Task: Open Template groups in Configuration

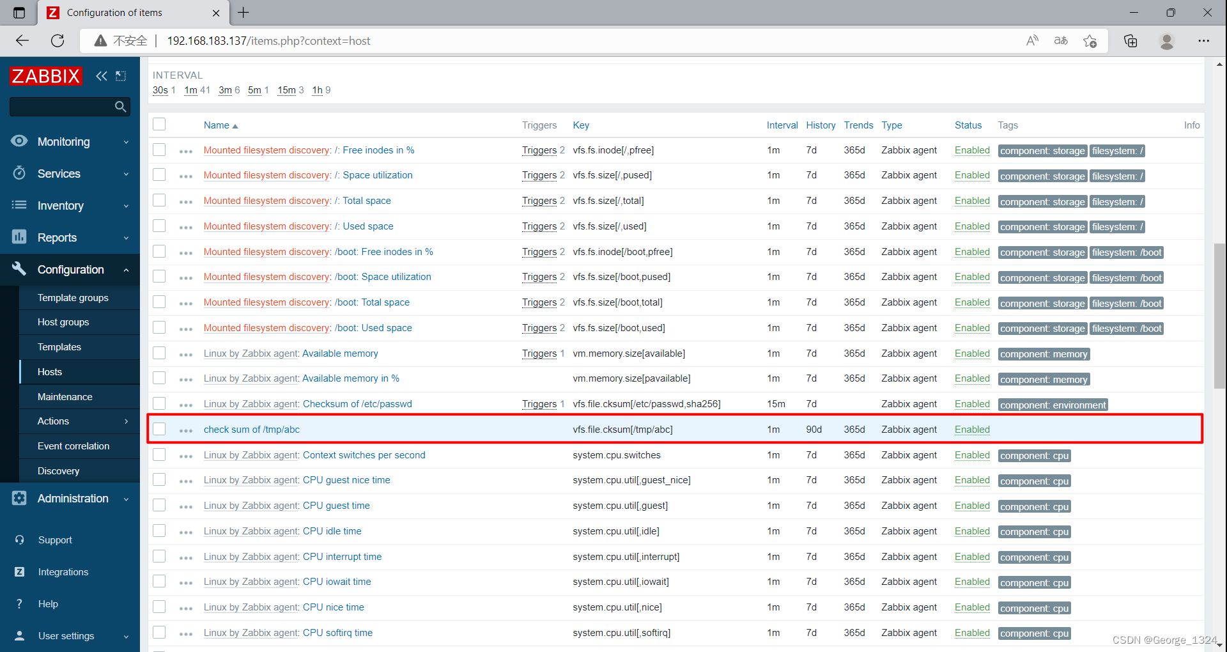Action: (73, 298)
